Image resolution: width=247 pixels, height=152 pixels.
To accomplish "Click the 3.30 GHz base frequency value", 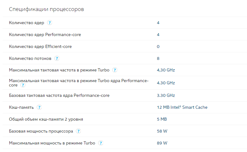I will [166, 96].
